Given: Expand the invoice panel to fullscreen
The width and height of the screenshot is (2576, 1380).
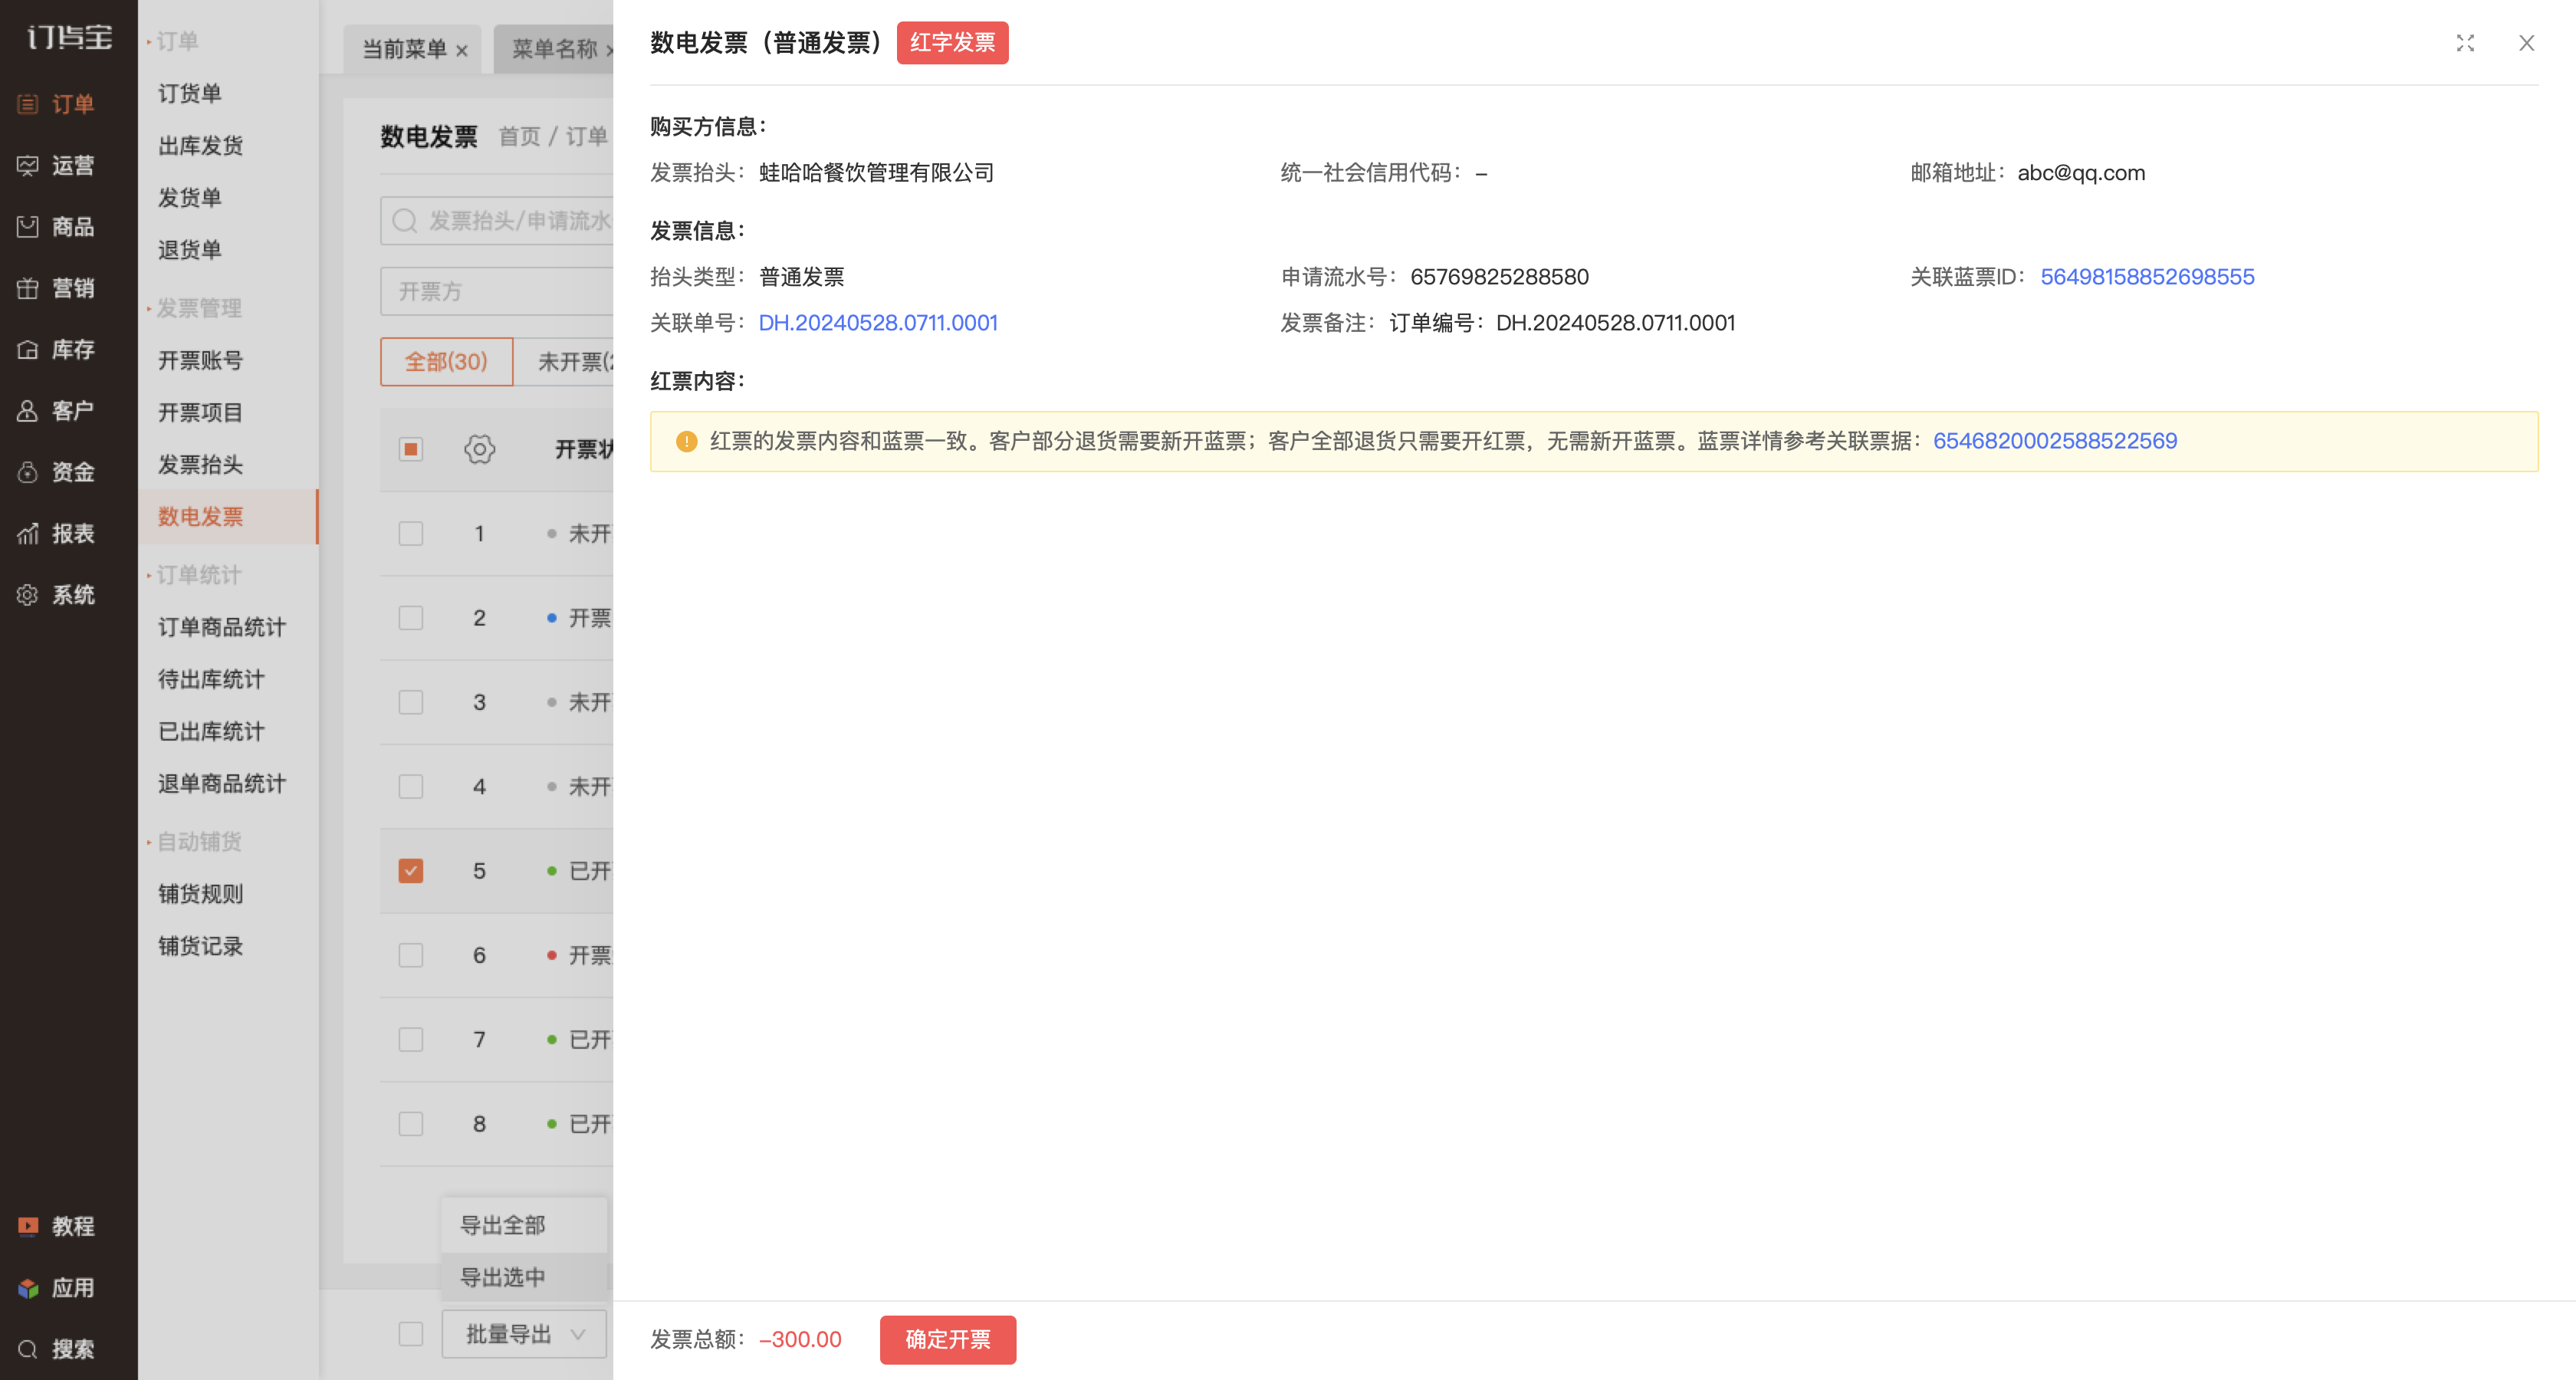Looking at the screenshot, I should tap(2465, 43).
